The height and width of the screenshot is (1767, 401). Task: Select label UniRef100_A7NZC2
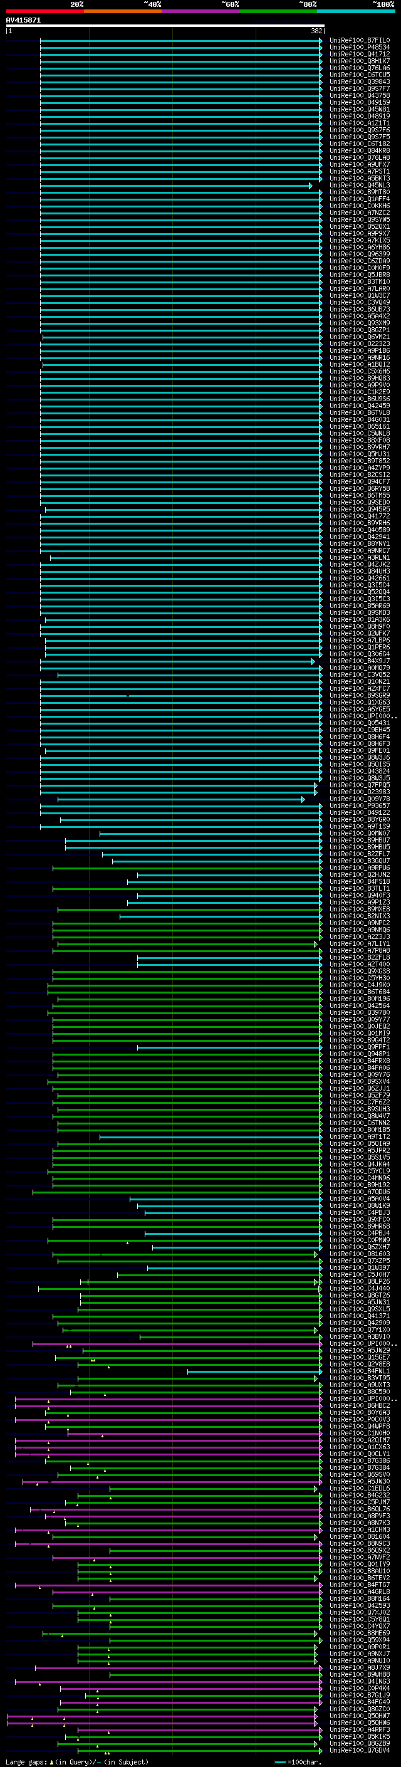tap(359, 212)
